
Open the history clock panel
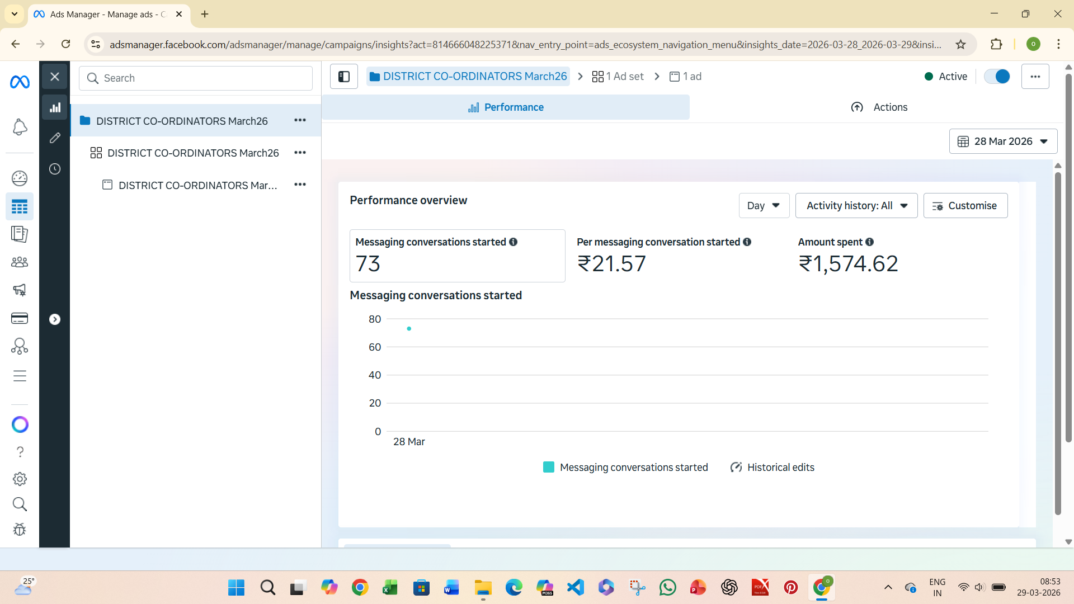point(55,169)
